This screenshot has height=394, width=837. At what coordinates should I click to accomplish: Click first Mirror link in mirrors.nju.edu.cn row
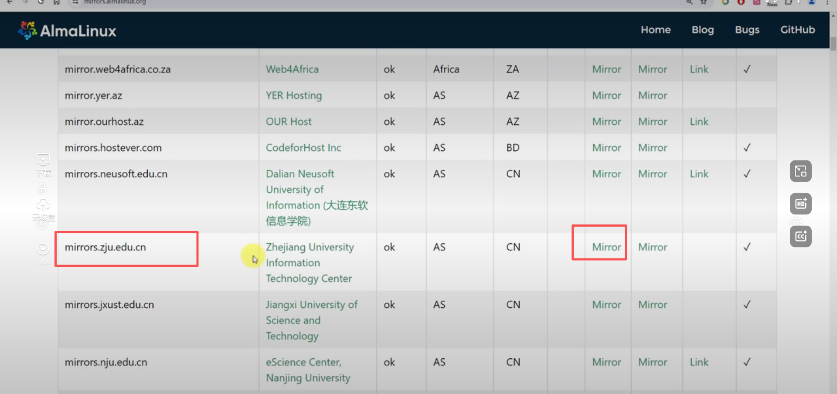tap(606, 362)
